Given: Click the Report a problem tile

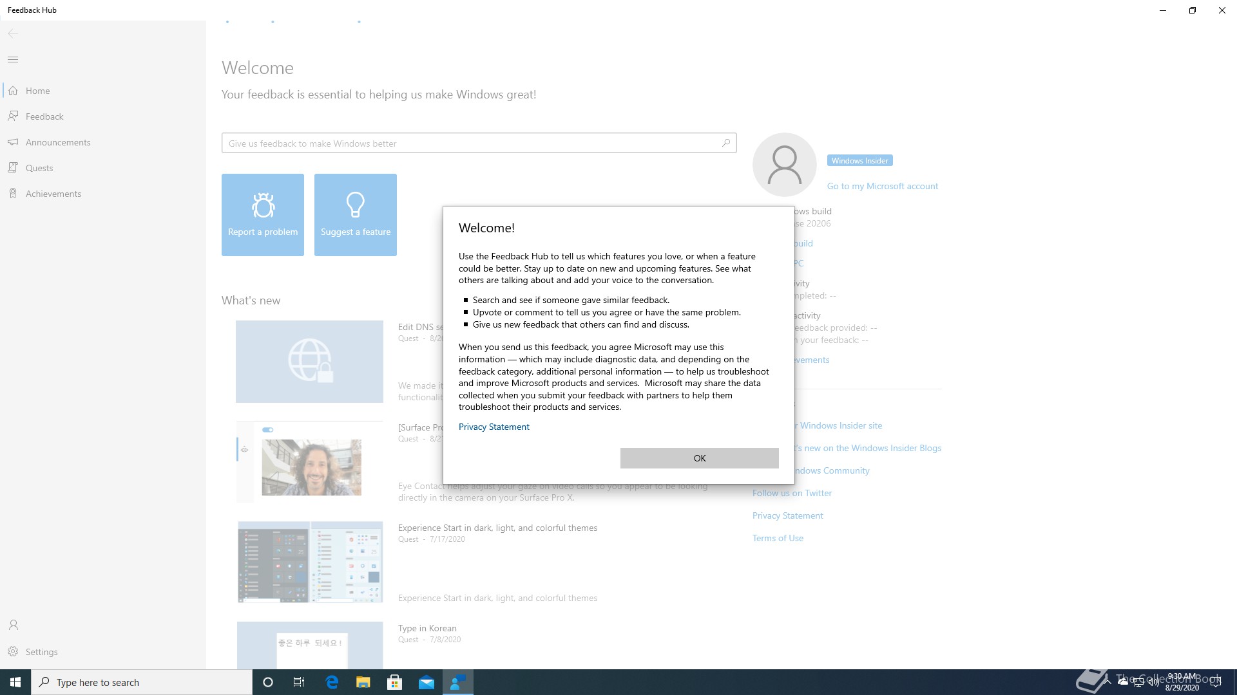Looking at the screenshot, I should point(263,215).
